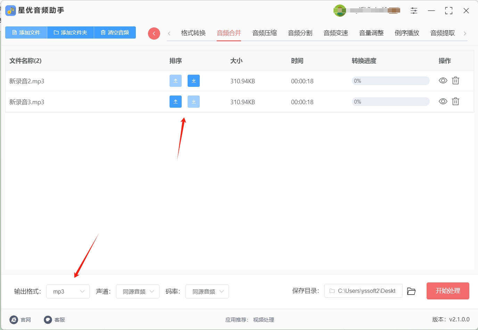Click the 版本: v2.1.0.0 version text
This screenshot has width=478, height=330.
coord(451,319)
